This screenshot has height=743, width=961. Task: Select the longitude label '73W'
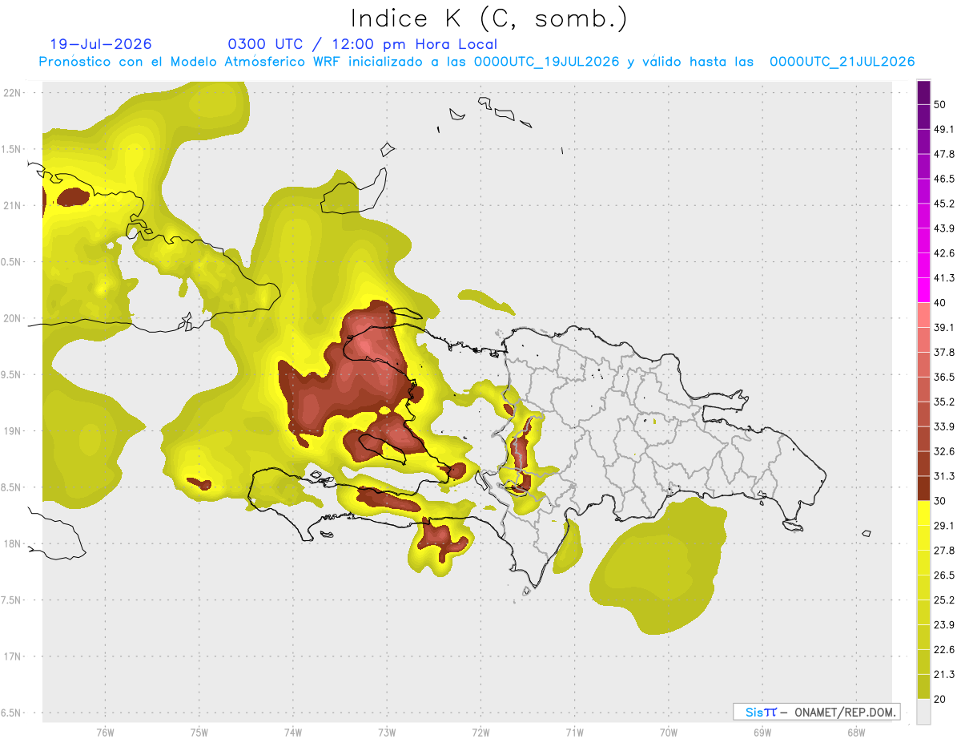pyautogui.click(x=387, y=733)
